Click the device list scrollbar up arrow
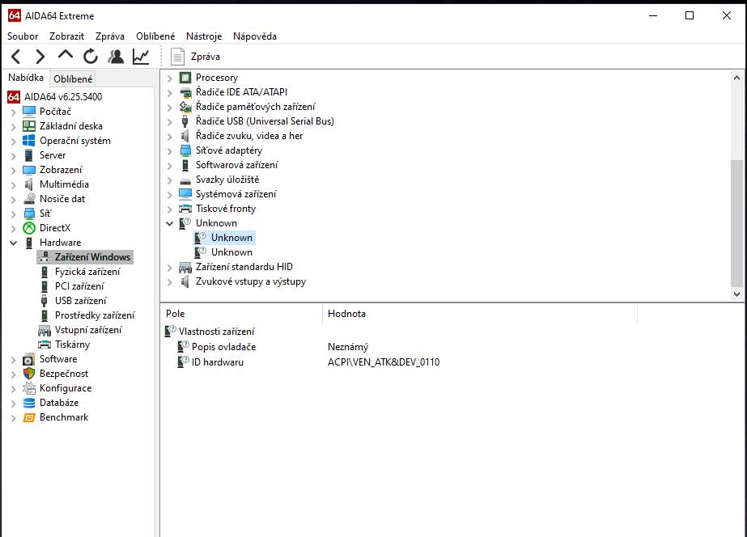 (x=736, y=78)
